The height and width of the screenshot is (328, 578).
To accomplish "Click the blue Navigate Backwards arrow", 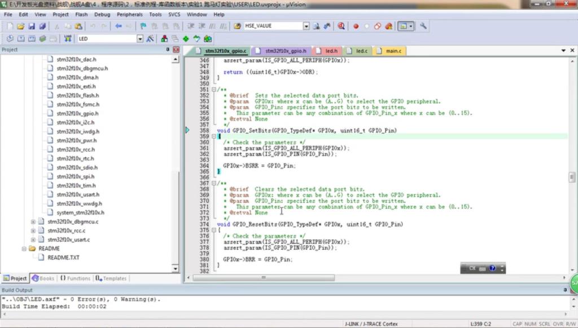I will pos(119,26).
